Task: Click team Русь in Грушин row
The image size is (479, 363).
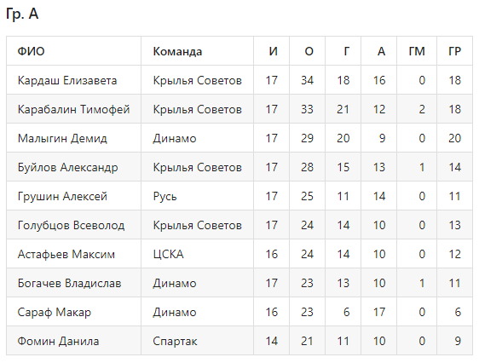Action: point(164,196)
